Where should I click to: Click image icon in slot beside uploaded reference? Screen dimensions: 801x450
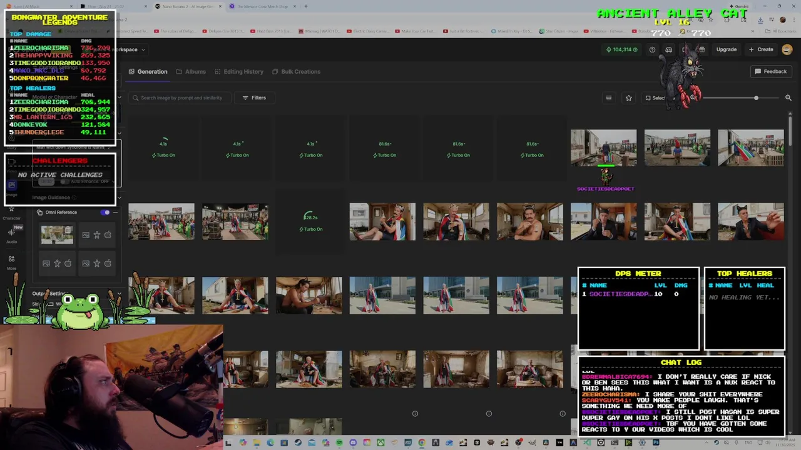coord(86,235)
